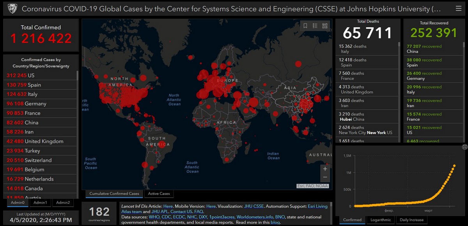
Task: Select the Admin2 country list tab
Action: 63,202
